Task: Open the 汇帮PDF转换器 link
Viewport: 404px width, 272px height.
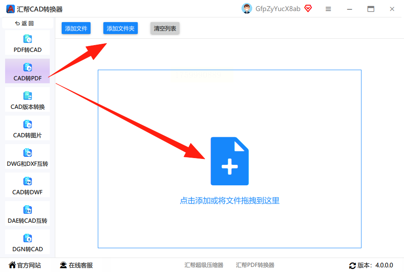Action: [255, 265]
